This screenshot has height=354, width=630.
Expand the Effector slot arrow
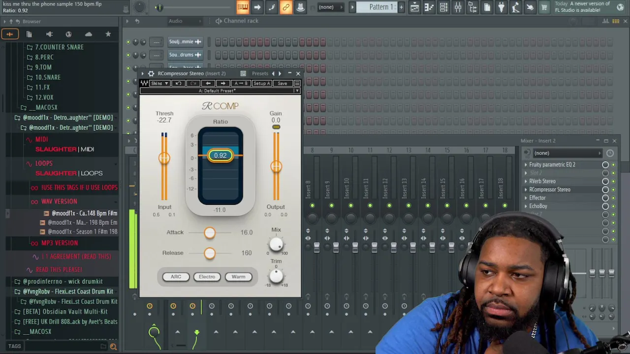click(526, 198)
